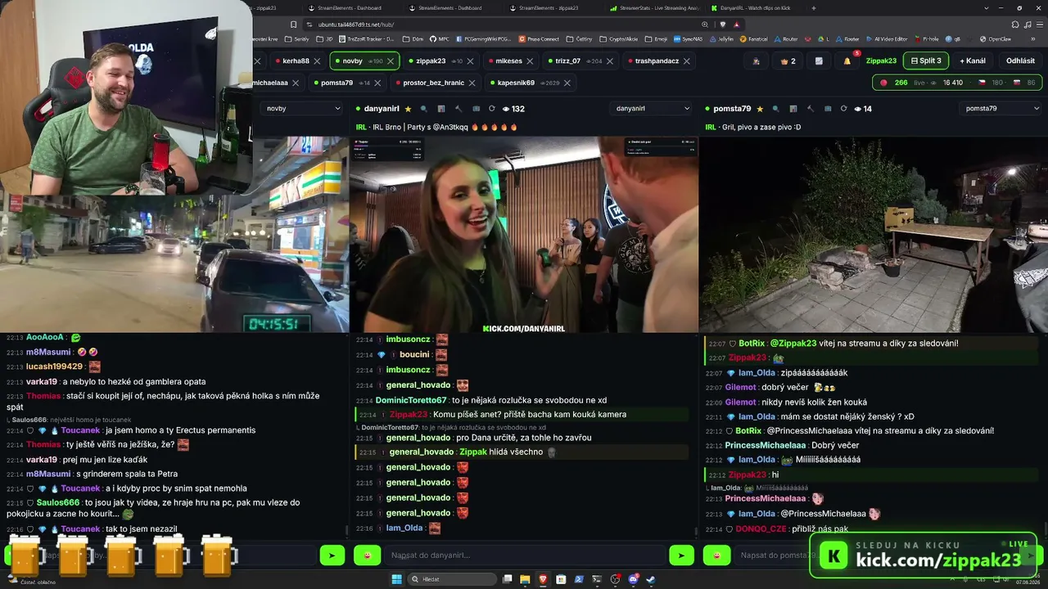
Task: Send message in the novby chat
Action: click(x=332, y=555)
